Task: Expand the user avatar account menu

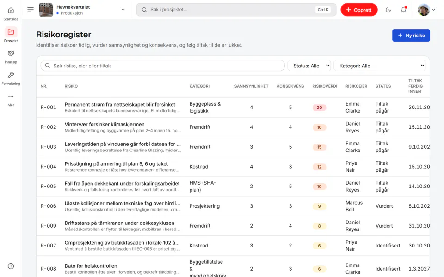Action: point(426,10)
